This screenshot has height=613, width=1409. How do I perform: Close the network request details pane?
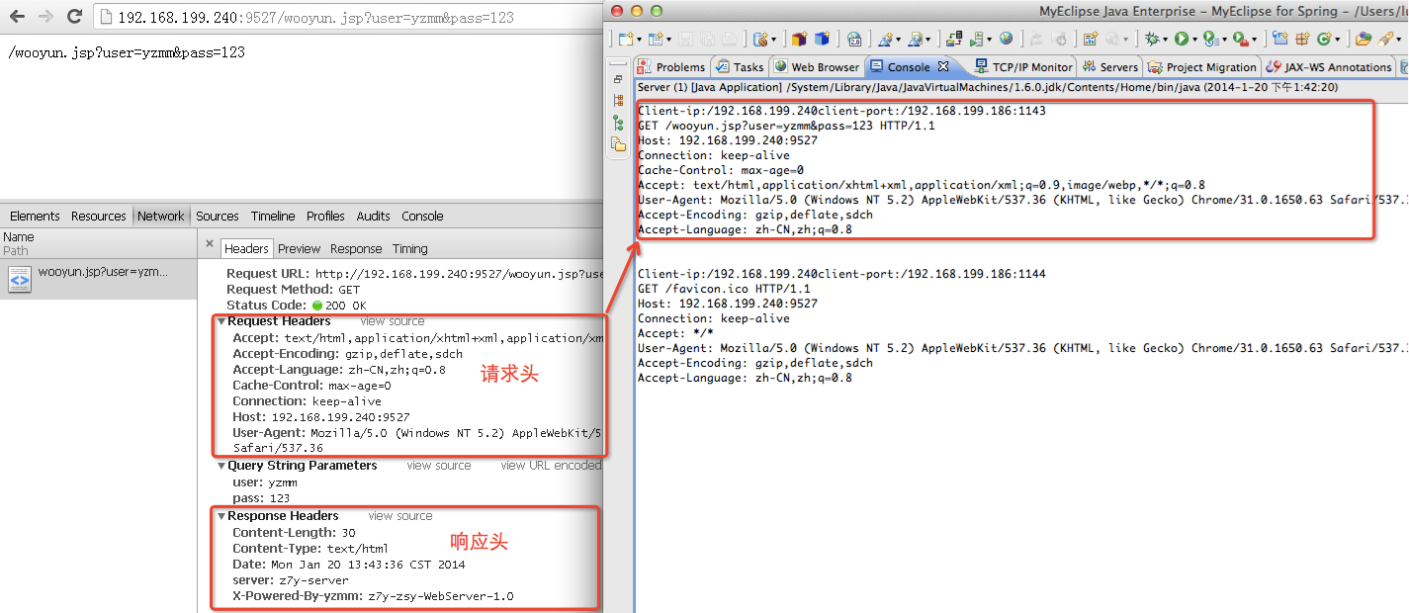210,243
